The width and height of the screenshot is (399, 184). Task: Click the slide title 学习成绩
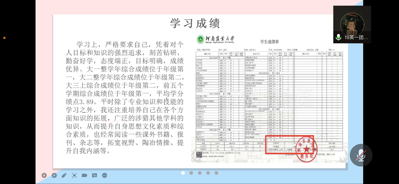[195, 23]
